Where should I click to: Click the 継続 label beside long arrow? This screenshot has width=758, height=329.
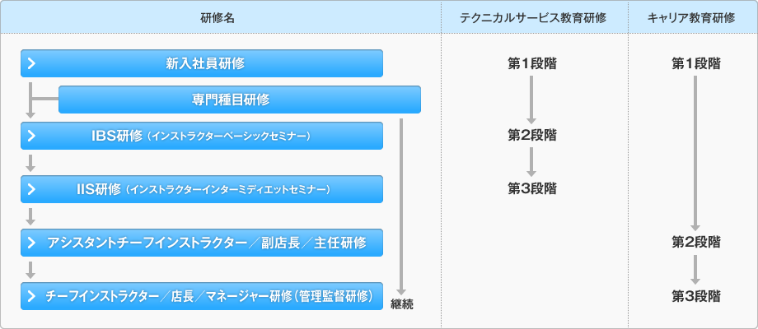coord(402,304)
